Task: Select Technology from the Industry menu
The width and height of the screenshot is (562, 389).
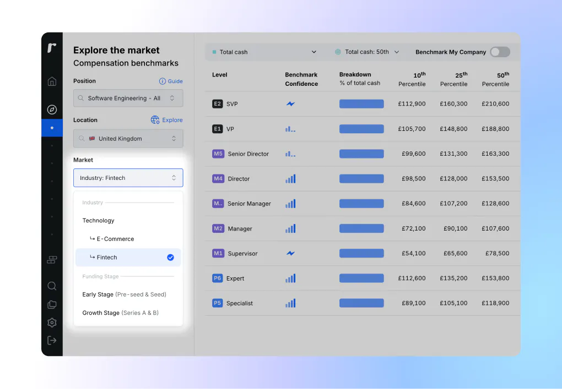Action: point(98,220)
